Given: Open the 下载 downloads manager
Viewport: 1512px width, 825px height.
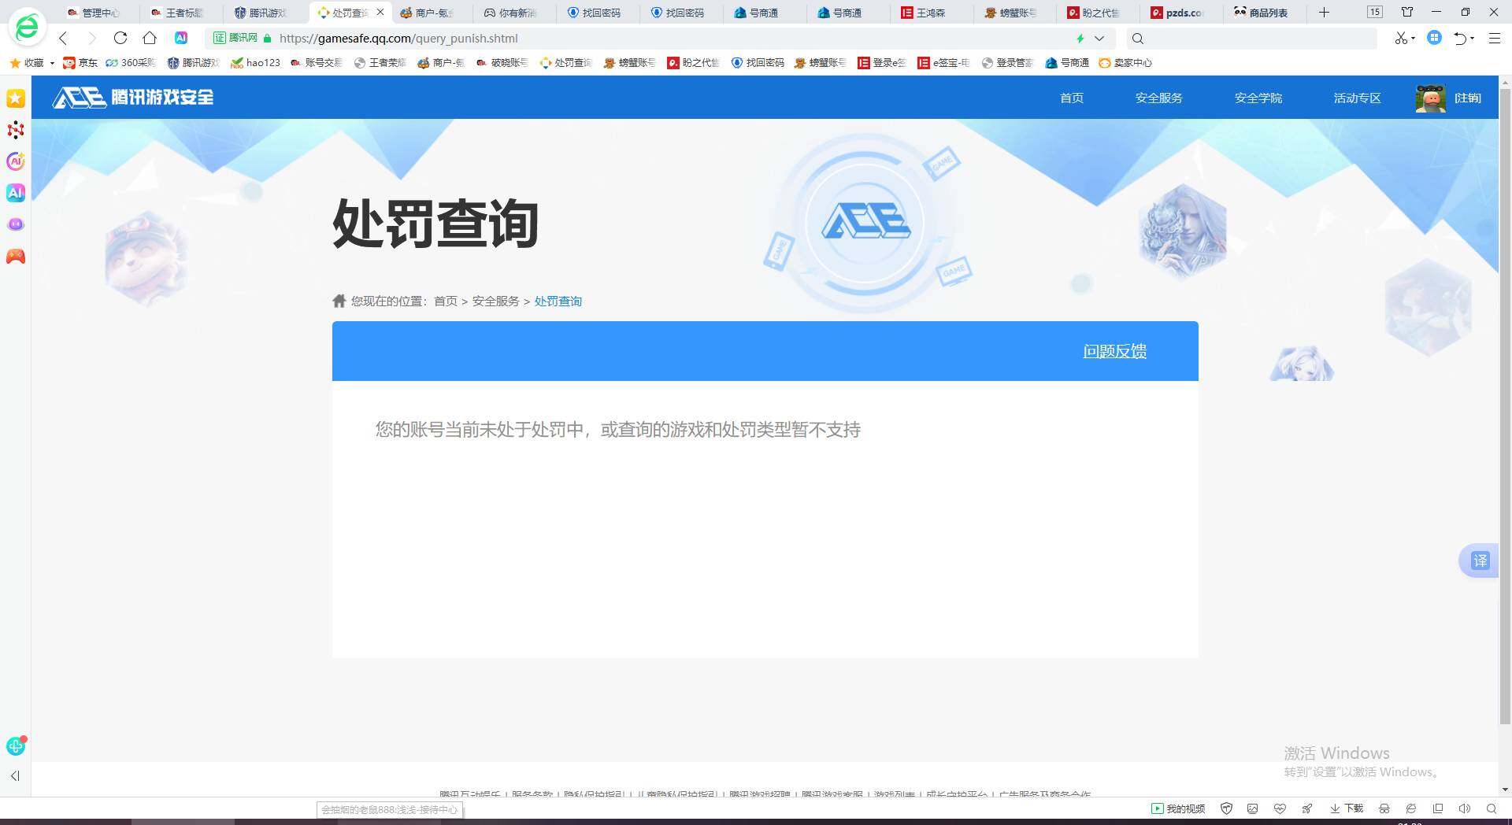Looking at the screenshot, I should pyautogui.click(x=1347, y=808).
